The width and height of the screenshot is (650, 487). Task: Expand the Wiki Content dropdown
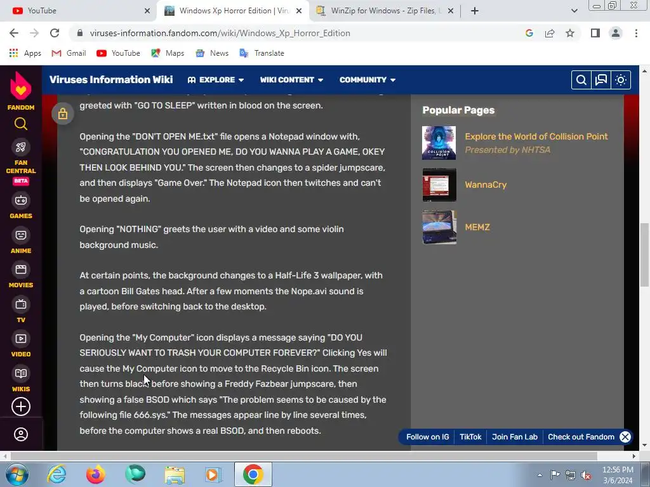(x=291, y=80)
